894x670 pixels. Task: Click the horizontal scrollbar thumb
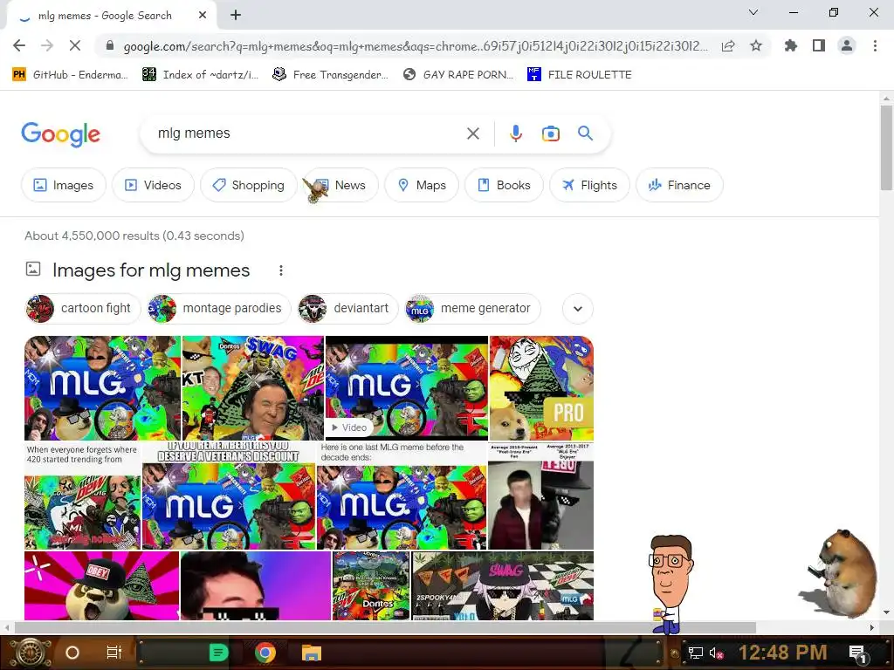385,627
